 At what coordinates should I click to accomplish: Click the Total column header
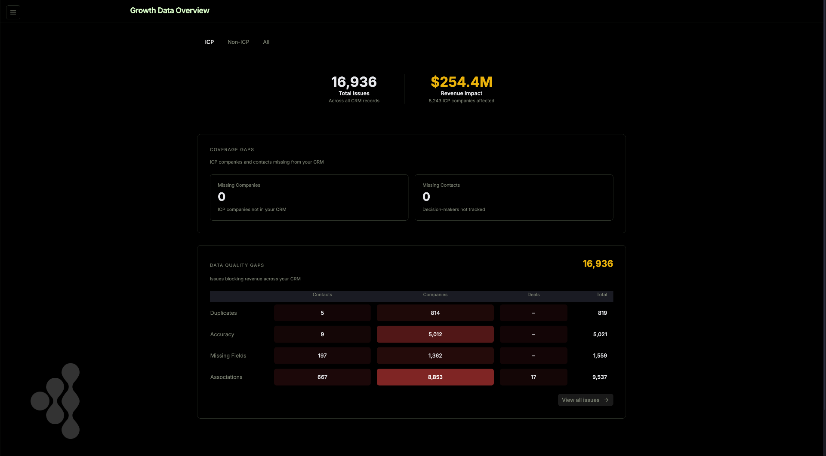tap(602, 295)
